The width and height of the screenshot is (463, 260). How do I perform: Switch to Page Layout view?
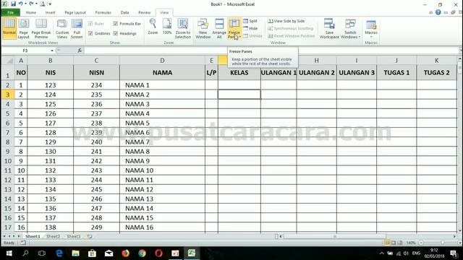point(23,28)
